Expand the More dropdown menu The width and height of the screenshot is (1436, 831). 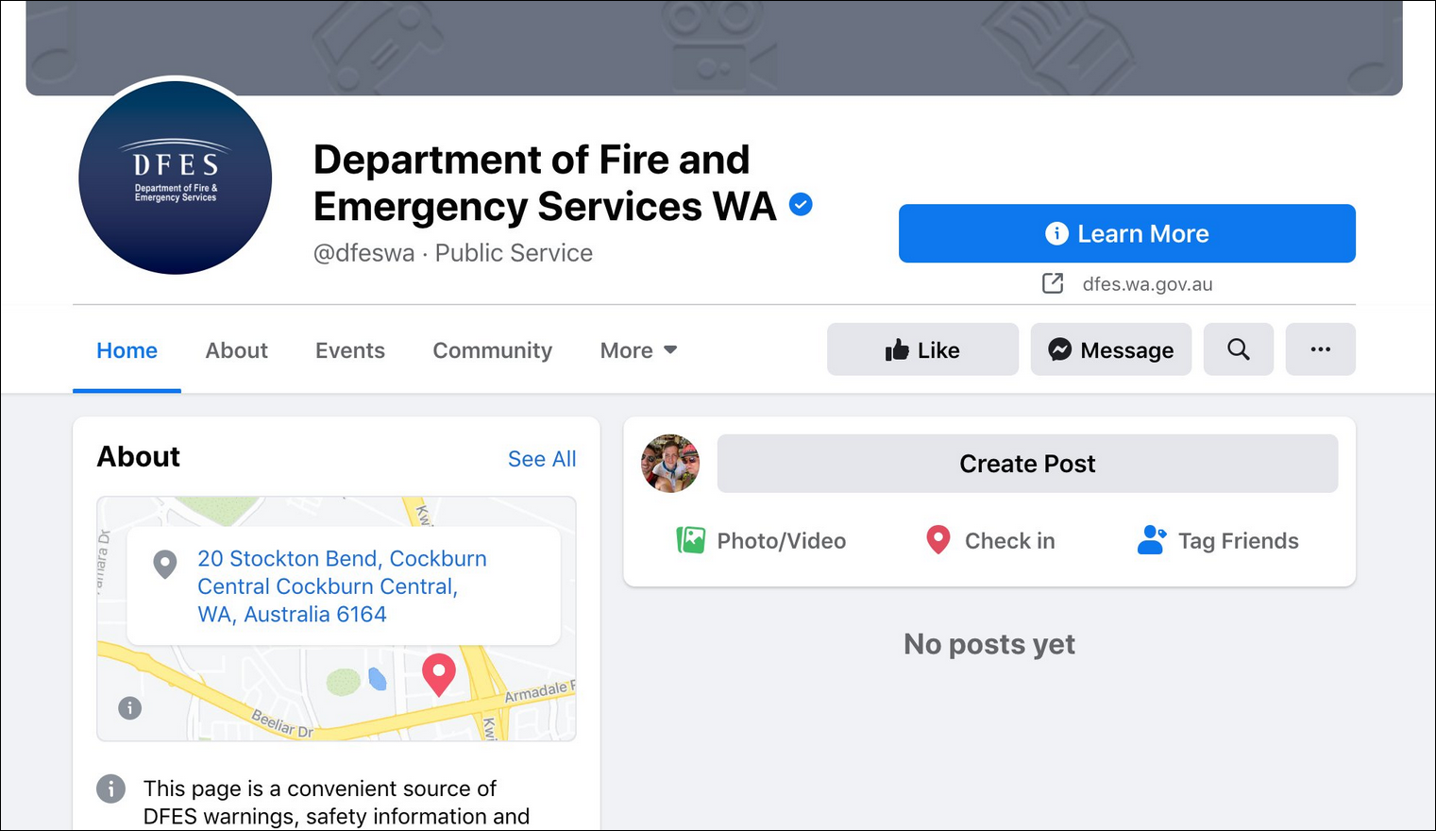coord(638,350)
